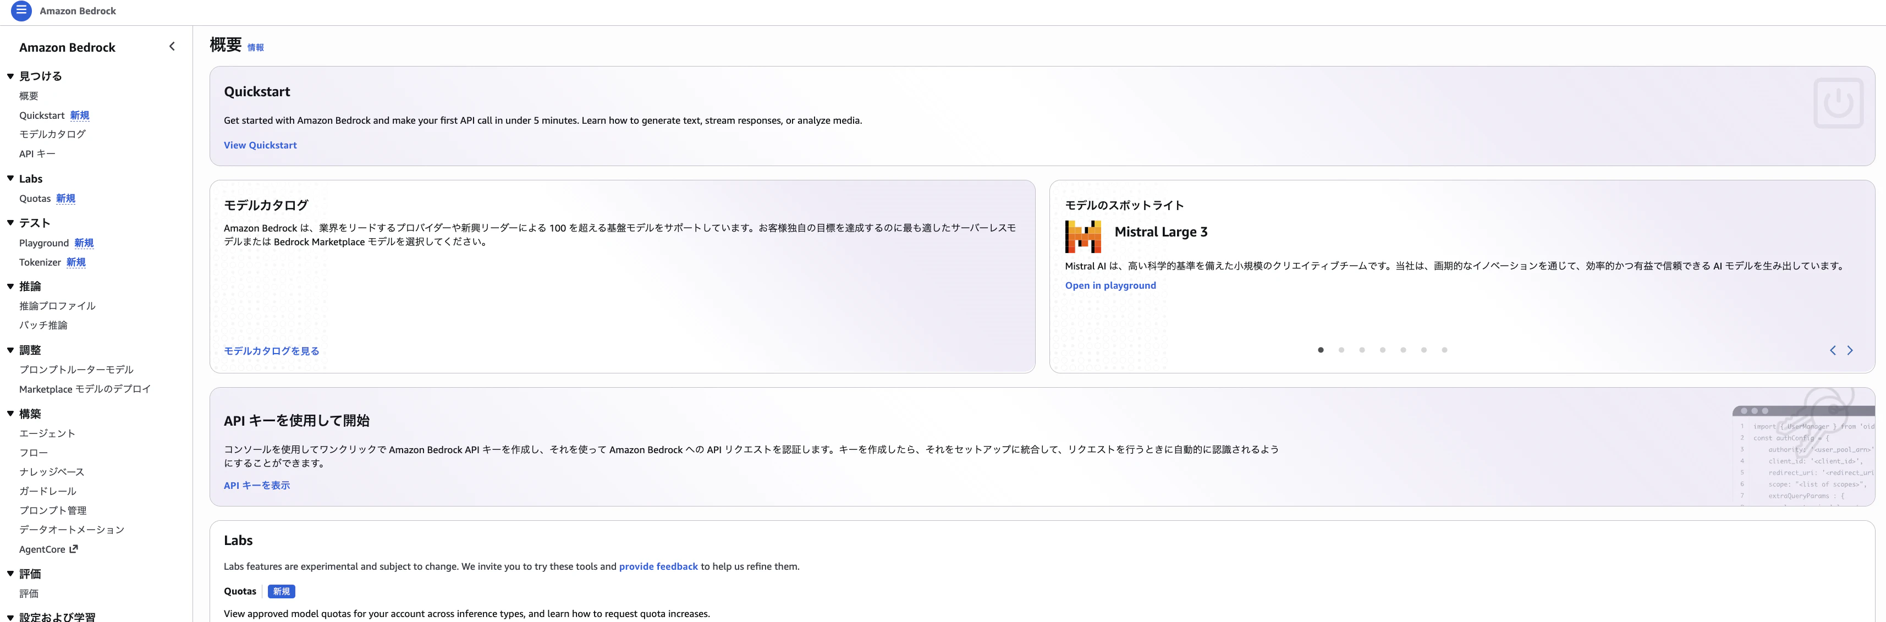Collapse the 調整 section

click(10, 350)
